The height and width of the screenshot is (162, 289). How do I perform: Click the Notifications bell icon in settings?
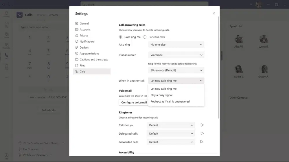77,42
